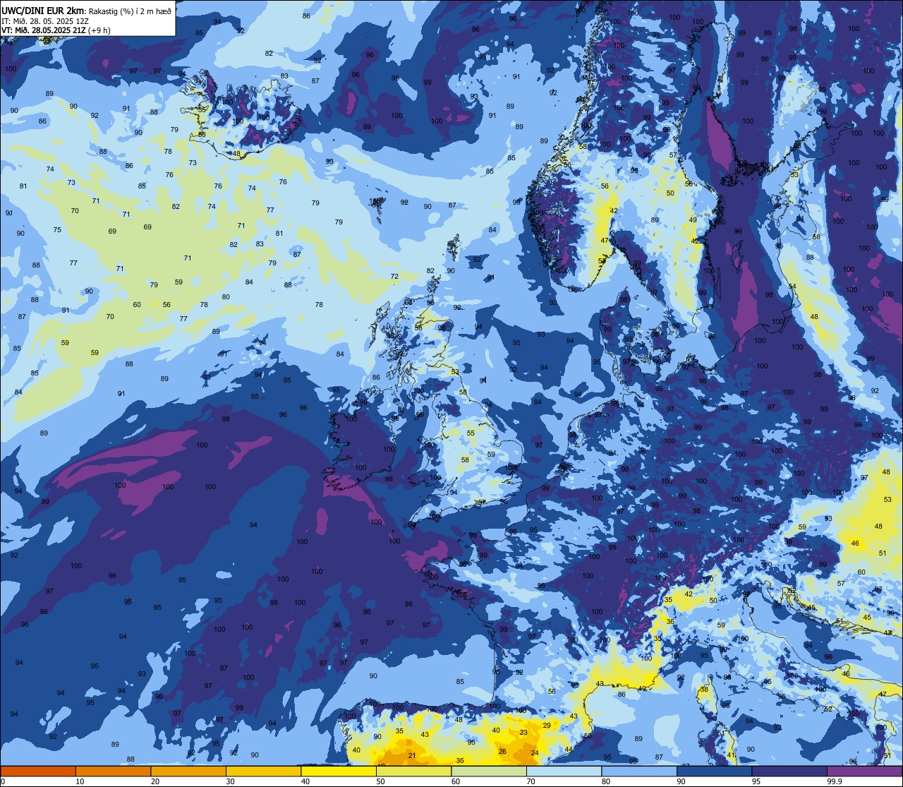Click the map value "26"

click(x=502, y=751)
